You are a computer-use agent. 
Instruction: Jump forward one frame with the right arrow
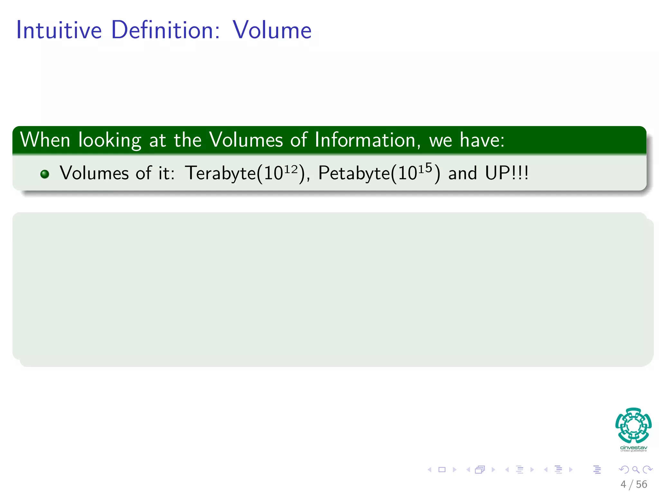(493, 470)
